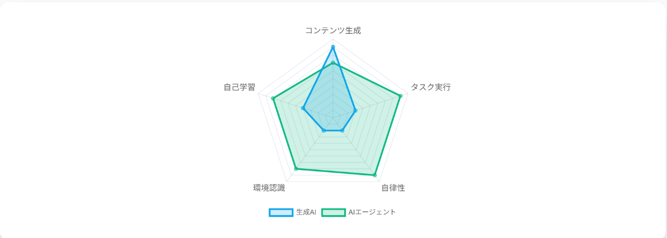Click the AIエージェント green legend box
The image size is (667, 238).
click(x=333, y=212)
